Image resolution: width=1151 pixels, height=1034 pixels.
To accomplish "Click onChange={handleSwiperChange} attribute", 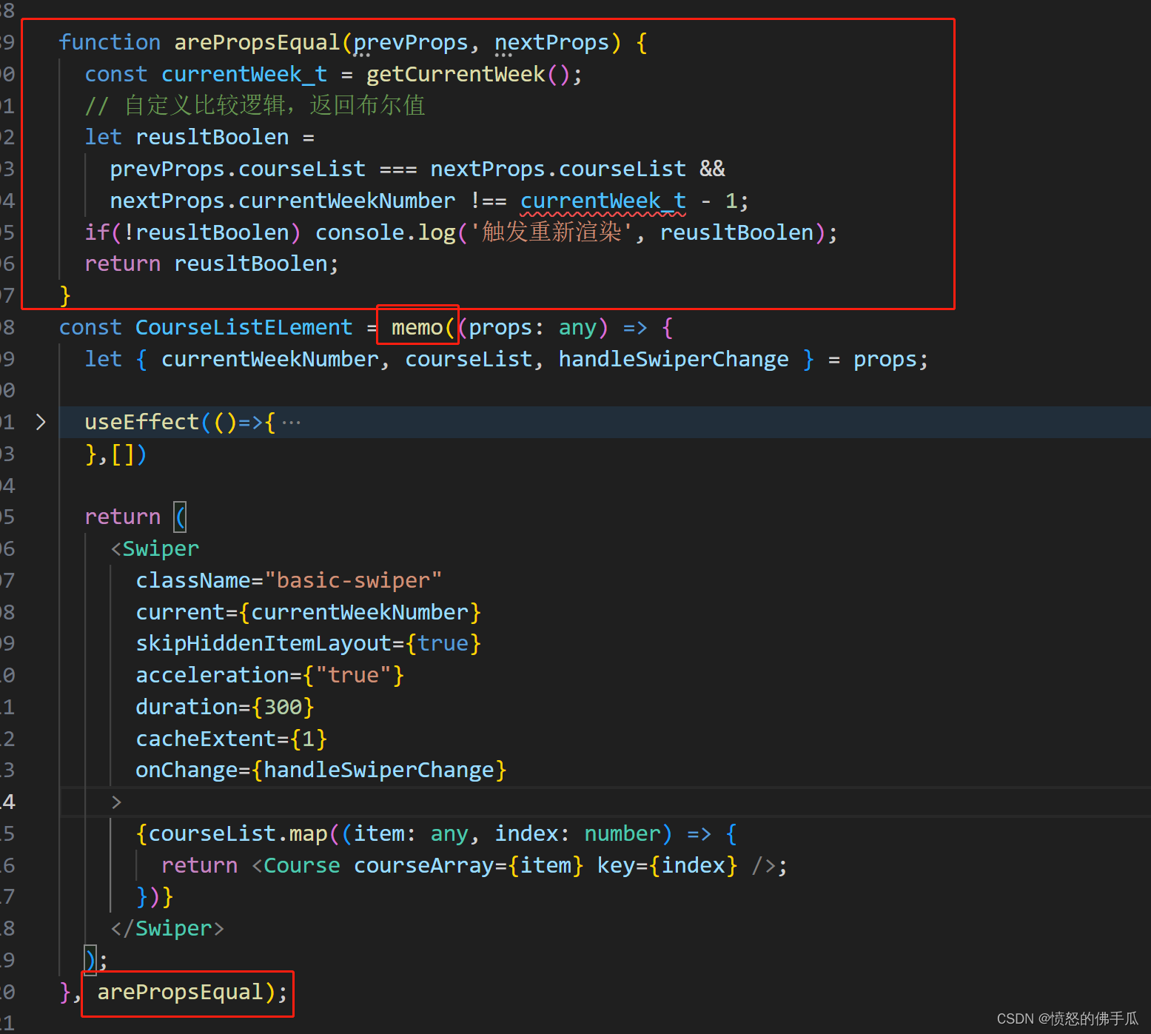I will click(321, 770).
